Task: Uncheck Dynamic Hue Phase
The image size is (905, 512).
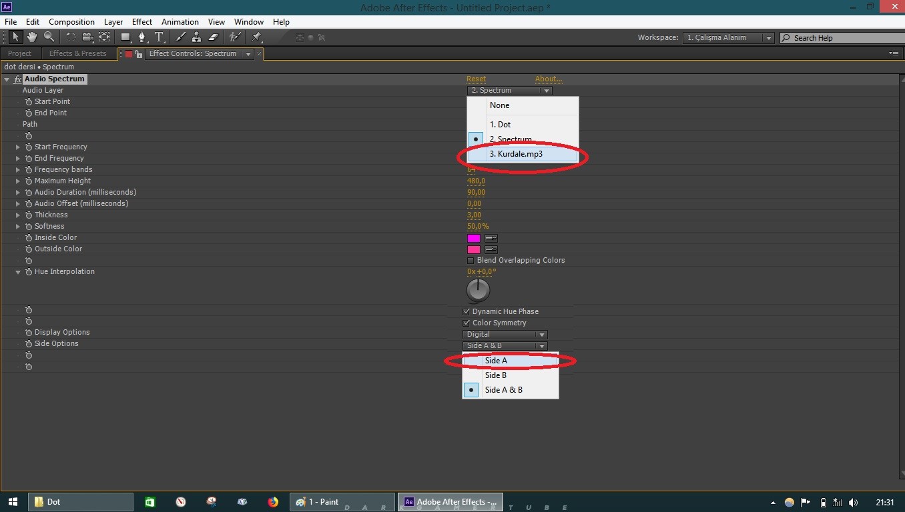Action: [467, 311]
